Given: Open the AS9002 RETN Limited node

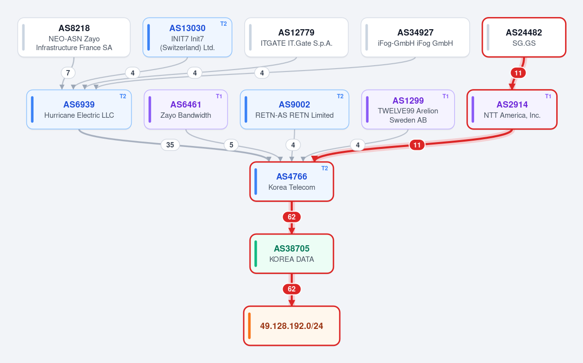Looking at the screenshot, I should coord(295,109).
